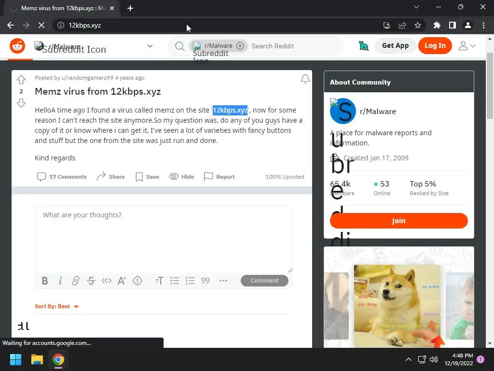Apply spoiler formatting icon
Screen dimensions: 494x371
pyautogui.click(x=137, y=281)
